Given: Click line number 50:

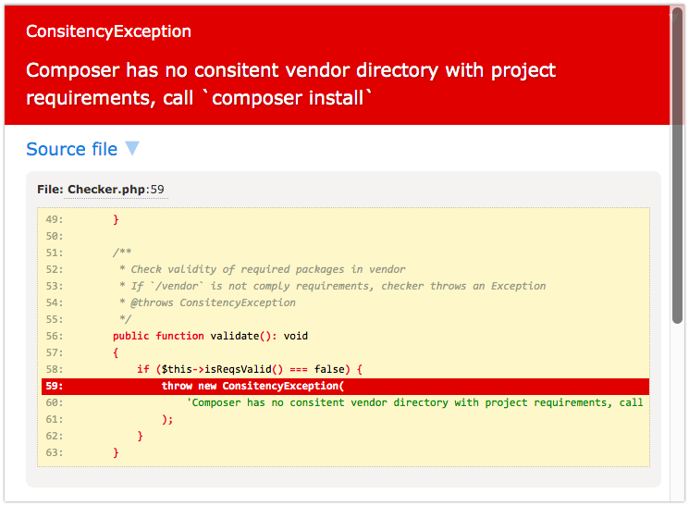Looking at the screenshot, I should pos(55,236).
